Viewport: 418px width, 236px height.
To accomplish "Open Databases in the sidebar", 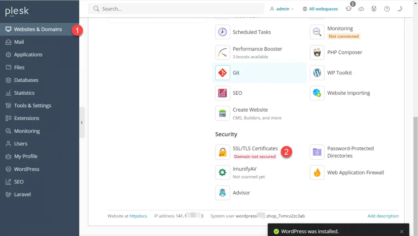I will tap(39, 80).
